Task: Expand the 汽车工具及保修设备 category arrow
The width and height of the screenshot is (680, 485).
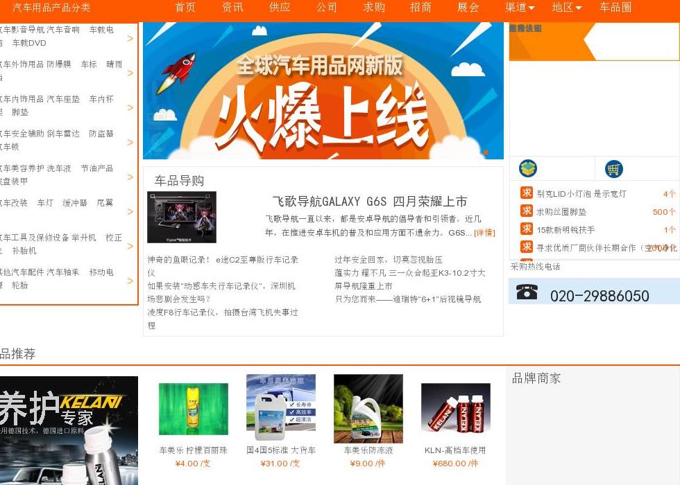Action: pos(130,247)
